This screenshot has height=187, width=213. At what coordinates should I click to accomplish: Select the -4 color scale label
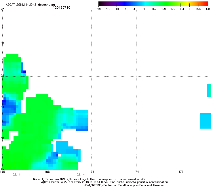(x=133, y=9)
